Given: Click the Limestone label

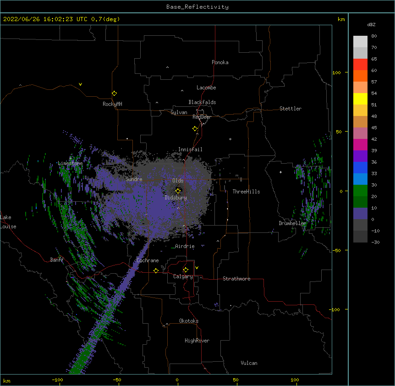Looking at the screenshot, I should tap(70, 163).
